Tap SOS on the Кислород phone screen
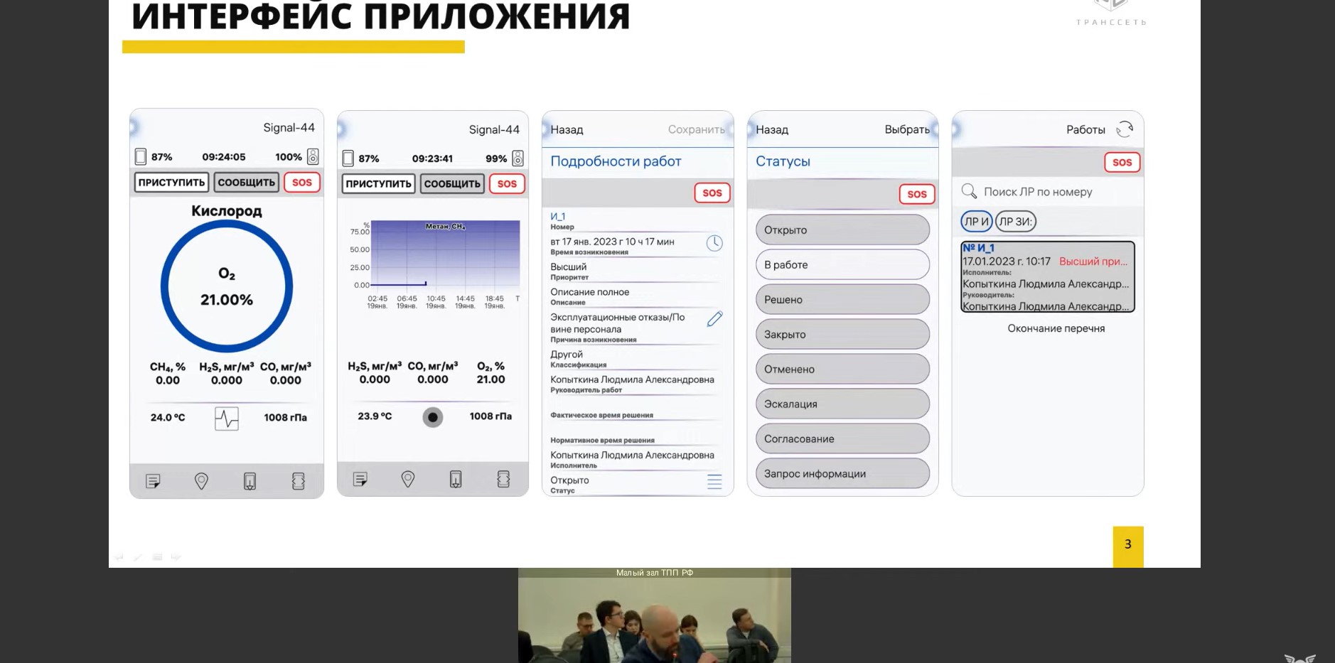The image size is (1335, 663). click(x=302, y=183)
